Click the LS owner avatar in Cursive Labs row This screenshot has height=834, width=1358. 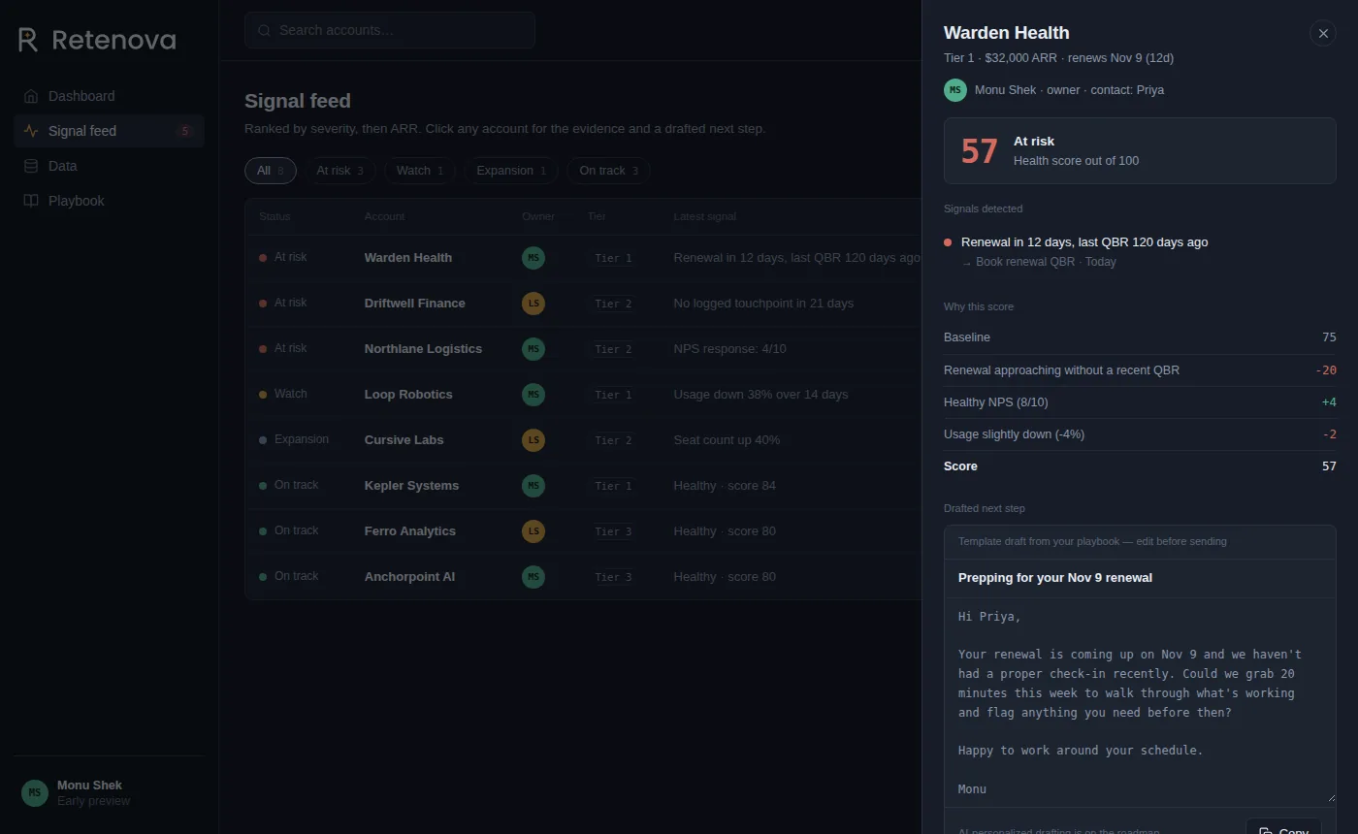coord(533,440)
